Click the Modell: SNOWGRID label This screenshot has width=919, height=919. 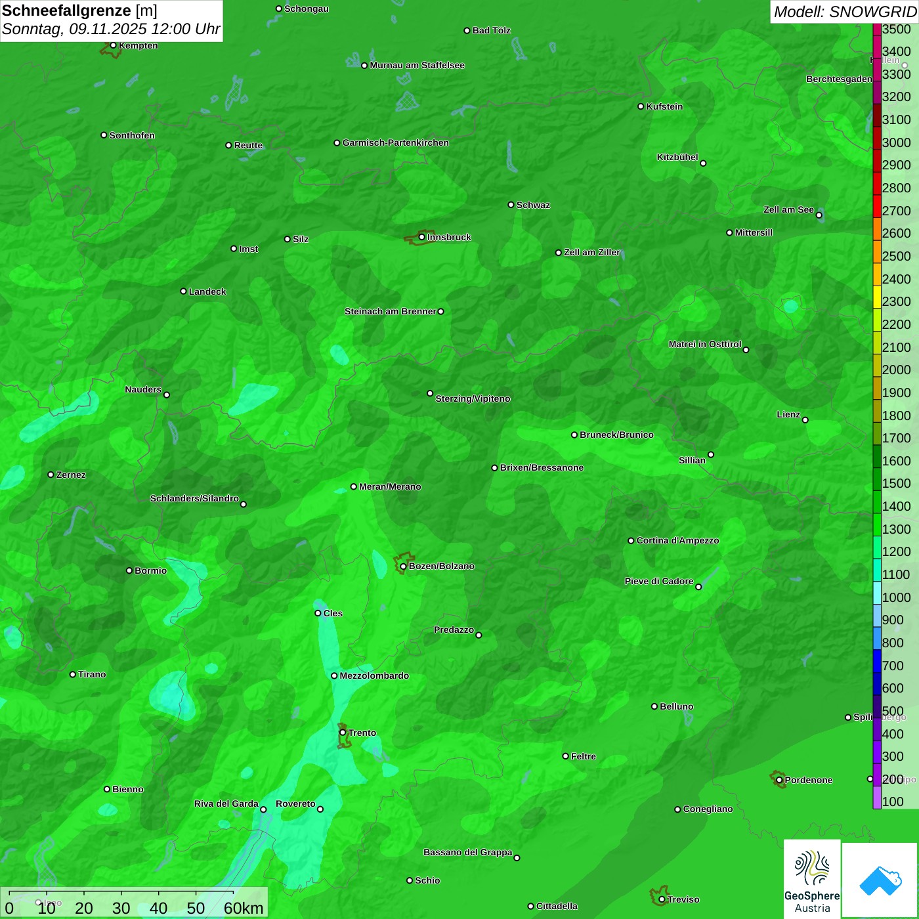point(845,11)
